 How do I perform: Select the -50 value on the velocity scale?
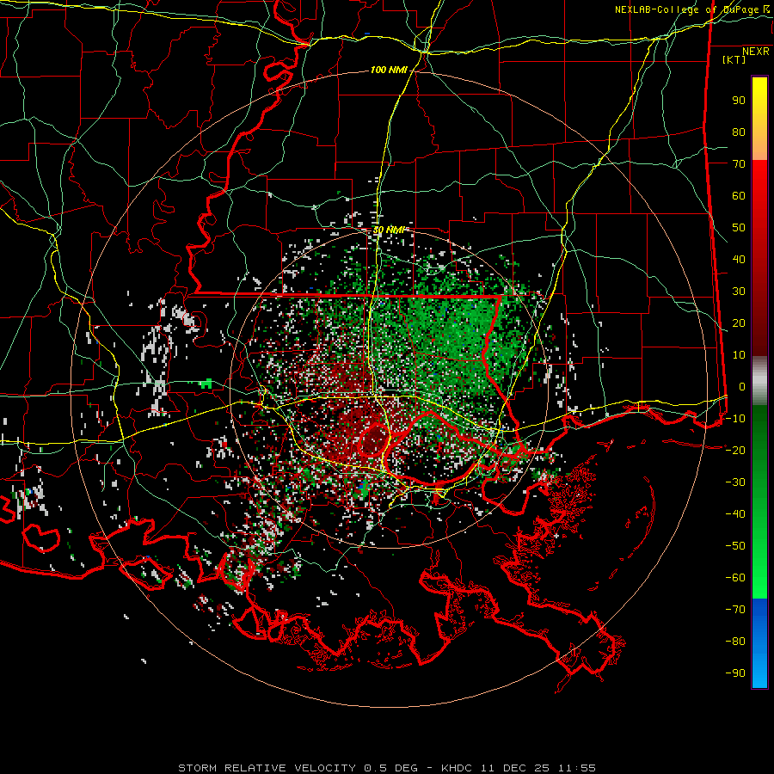point(735,546)
